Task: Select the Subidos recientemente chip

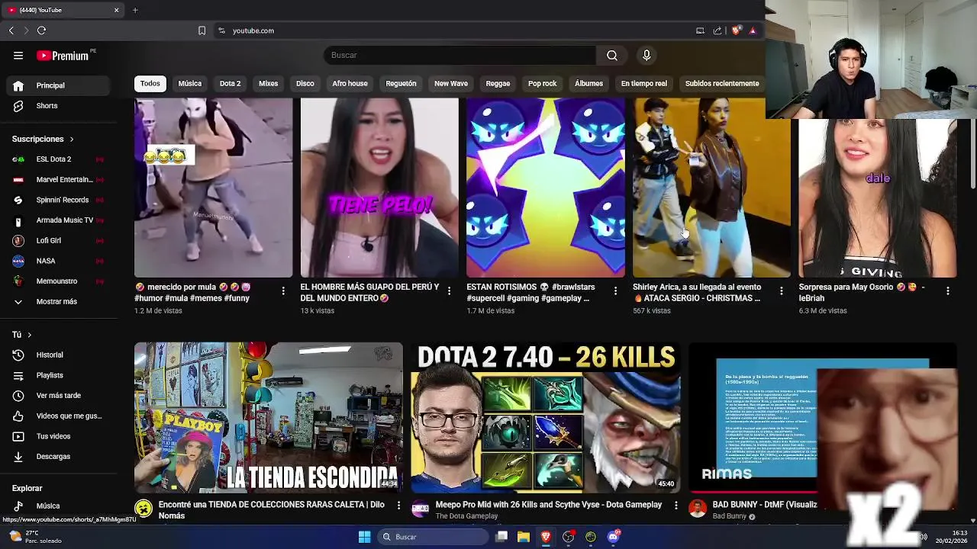Action: [722, 83]
